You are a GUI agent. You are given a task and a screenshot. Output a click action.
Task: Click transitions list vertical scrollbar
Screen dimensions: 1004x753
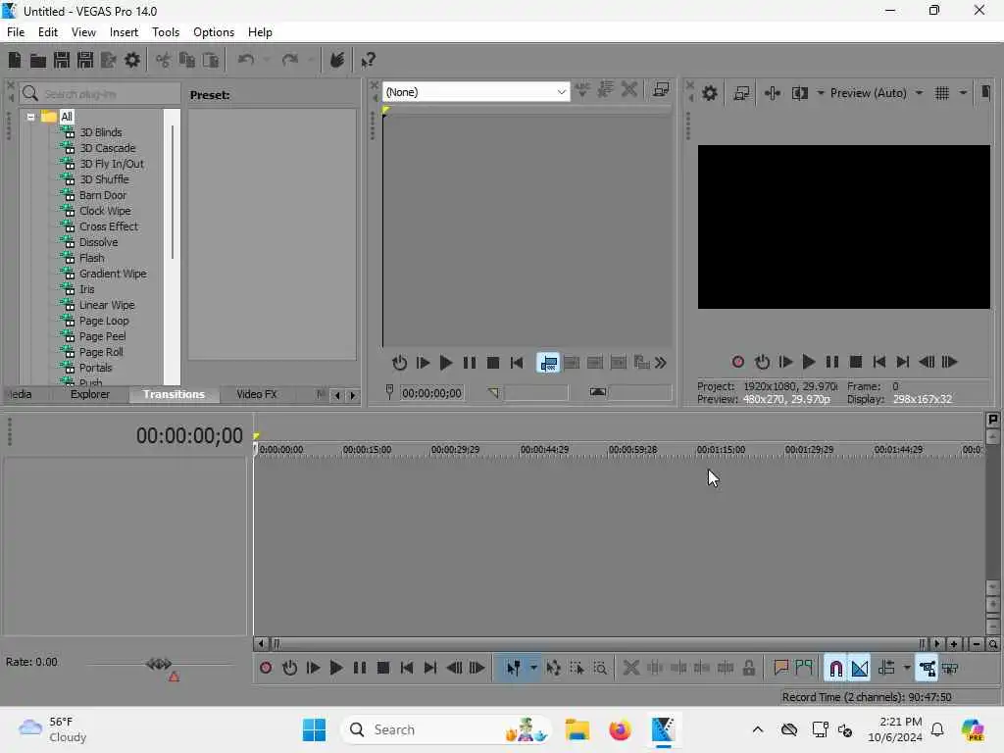[173, 192]
